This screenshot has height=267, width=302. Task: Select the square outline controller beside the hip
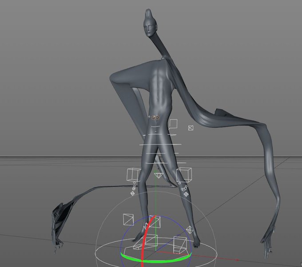point(173,124)
